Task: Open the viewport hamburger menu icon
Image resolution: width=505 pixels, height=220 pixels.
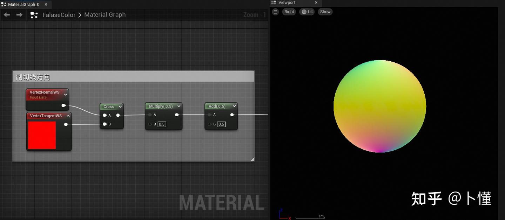Action: (x=275, y=12)
